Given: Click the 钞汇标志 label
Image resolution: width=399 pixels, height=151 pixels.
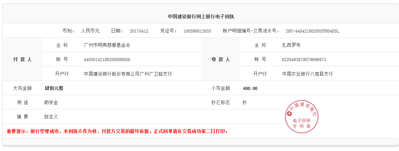Looking at the screenshot, I should click(221, 102).
